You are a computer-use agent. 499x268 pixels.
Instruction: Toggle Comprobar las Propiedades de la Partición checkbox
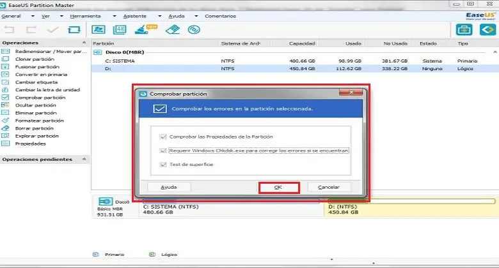(x=163, y=137)
